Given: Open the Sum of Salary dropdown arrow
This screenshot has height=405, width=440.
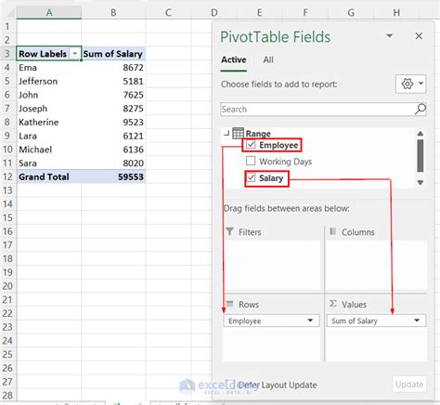Looking at the screenshot, I should pyautogui.click(x=417, y=320).
